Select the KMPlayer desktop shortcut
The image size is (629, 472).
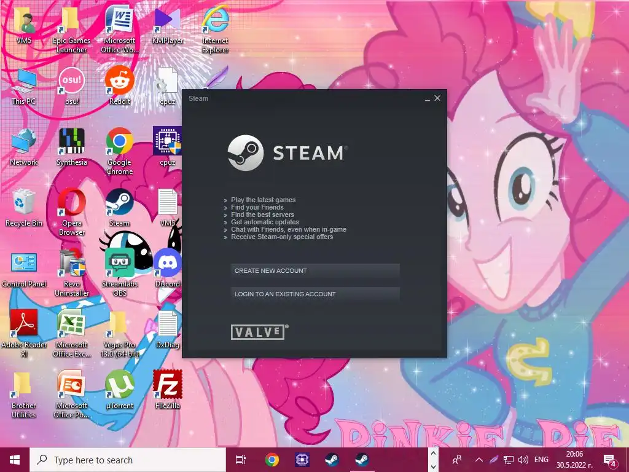point(168,25)
